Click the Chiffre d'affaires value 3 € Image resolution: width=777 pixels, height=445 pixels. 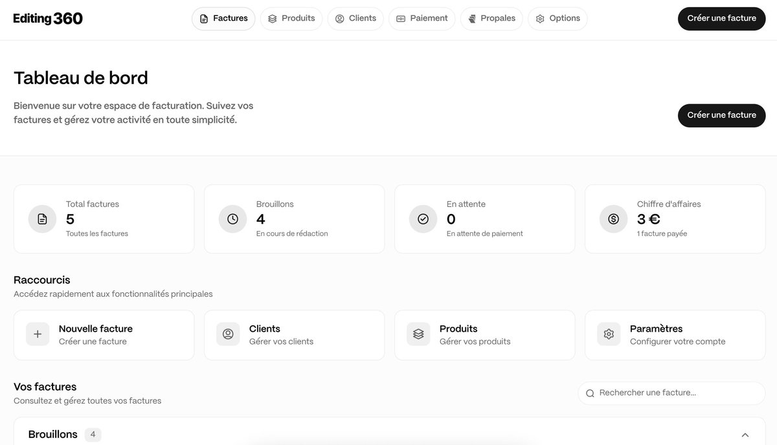(x=649, y=219)
